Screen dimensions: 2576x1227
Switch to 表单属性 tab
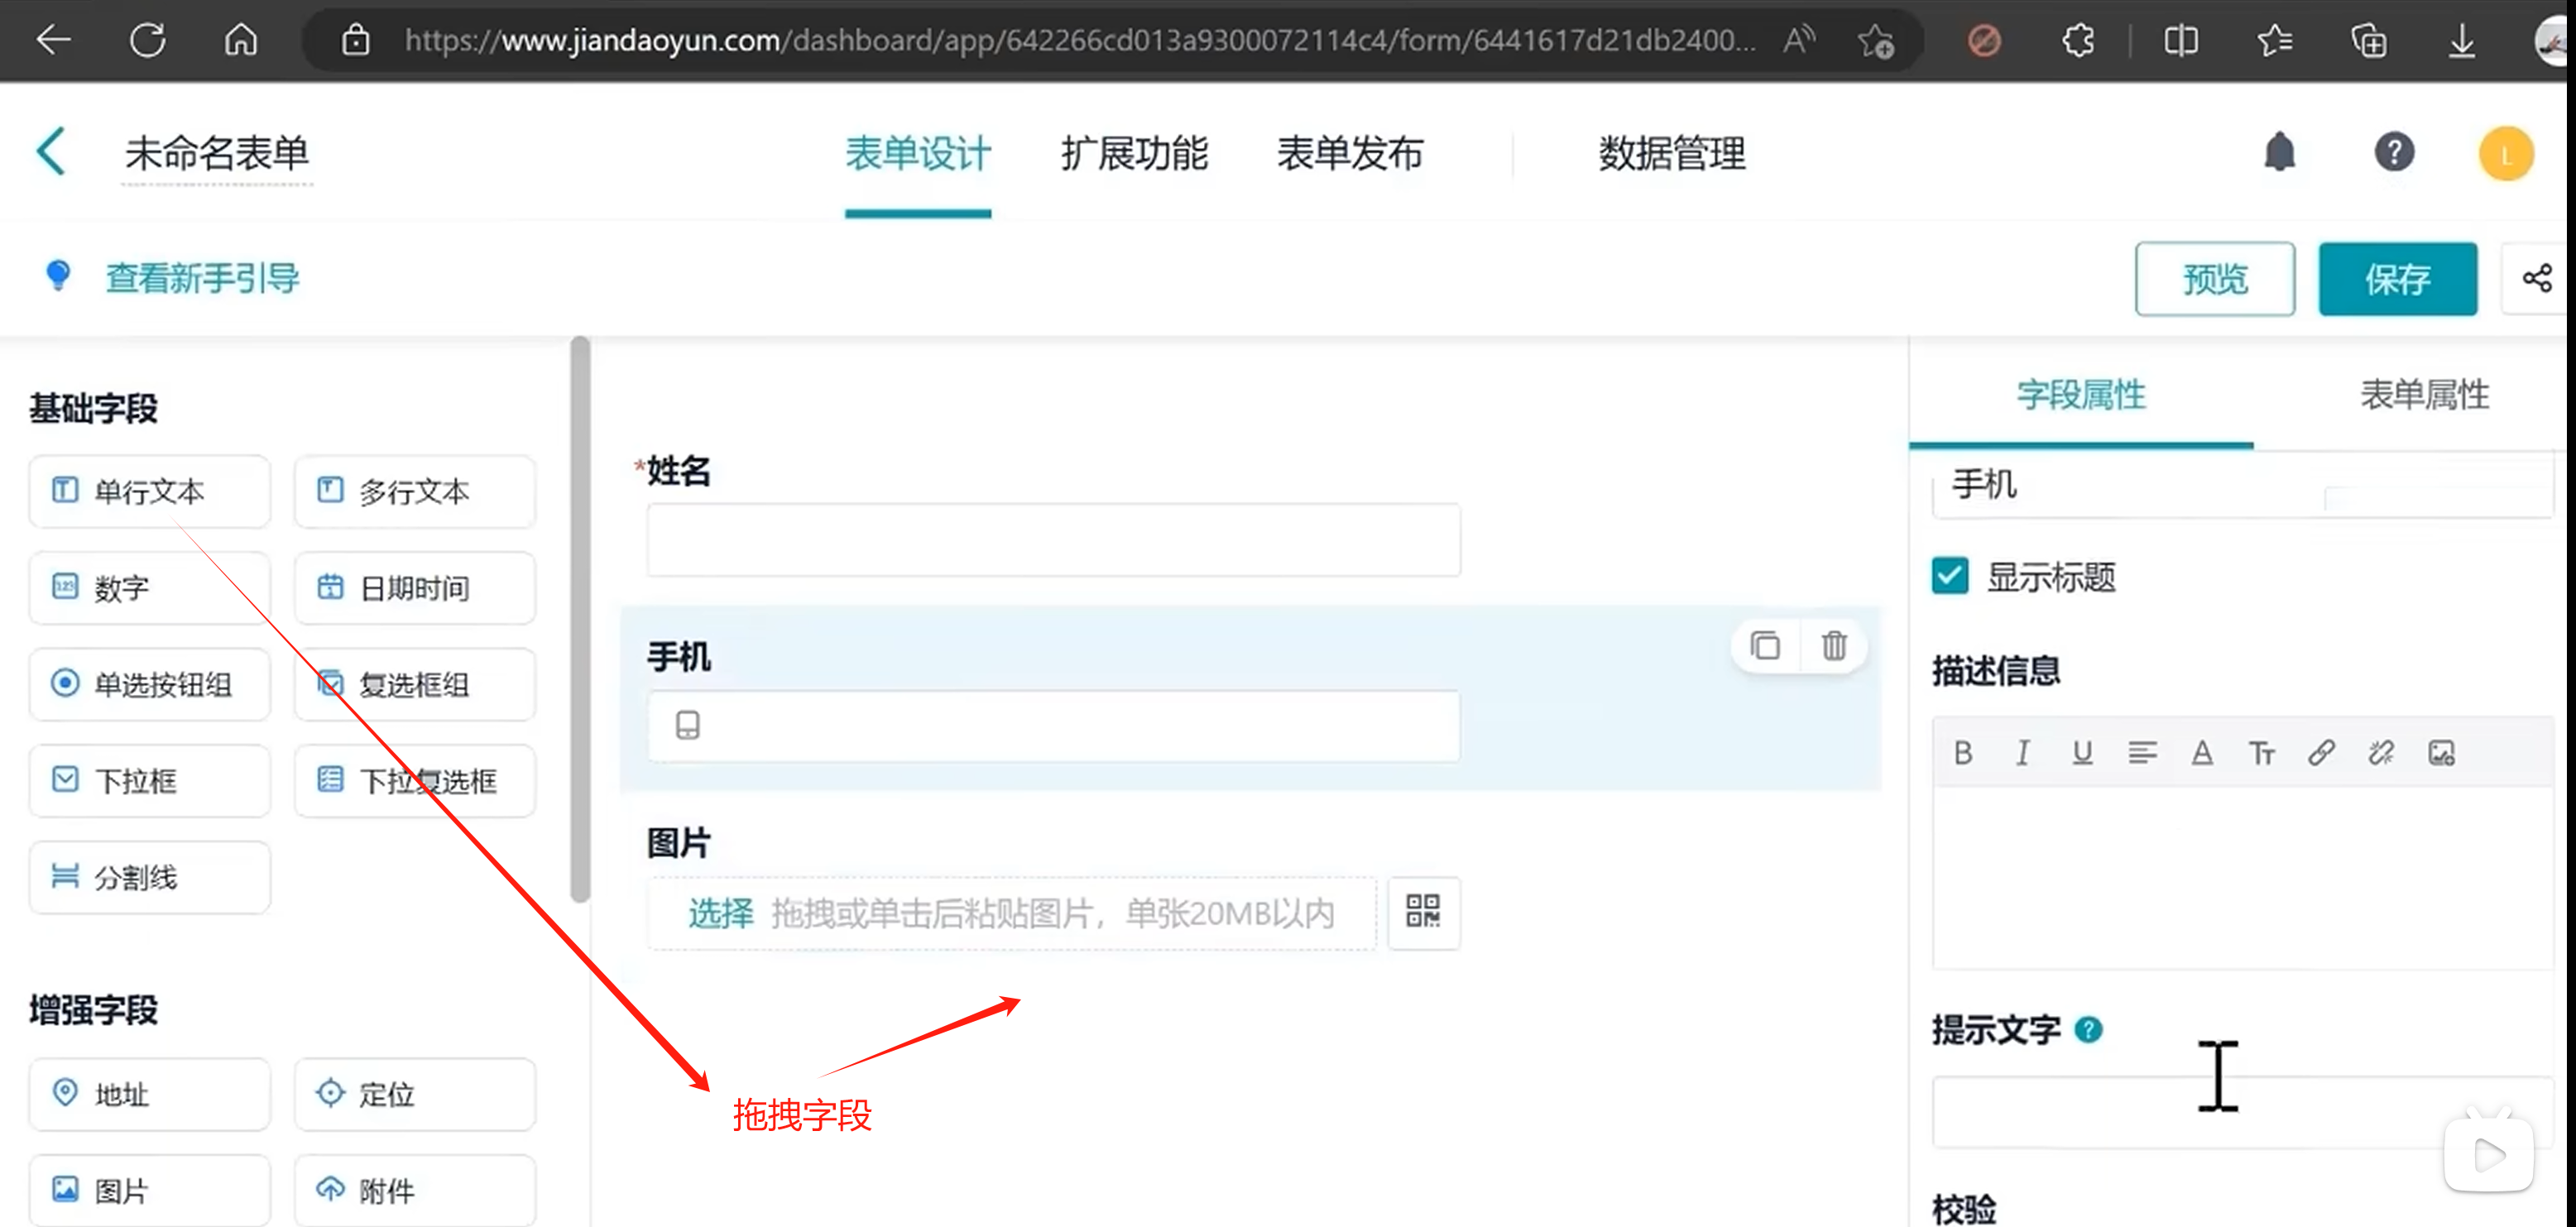[2423, 395]
